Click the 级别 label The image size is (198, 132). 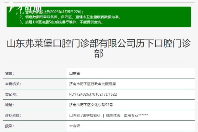pyautogui.click(x=10, y=126)
